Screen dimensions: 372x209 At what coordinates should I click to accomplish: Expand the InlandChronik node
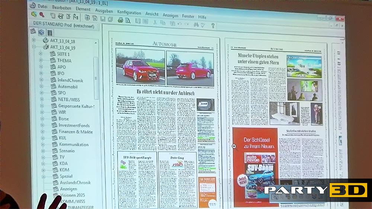[41, 79]
